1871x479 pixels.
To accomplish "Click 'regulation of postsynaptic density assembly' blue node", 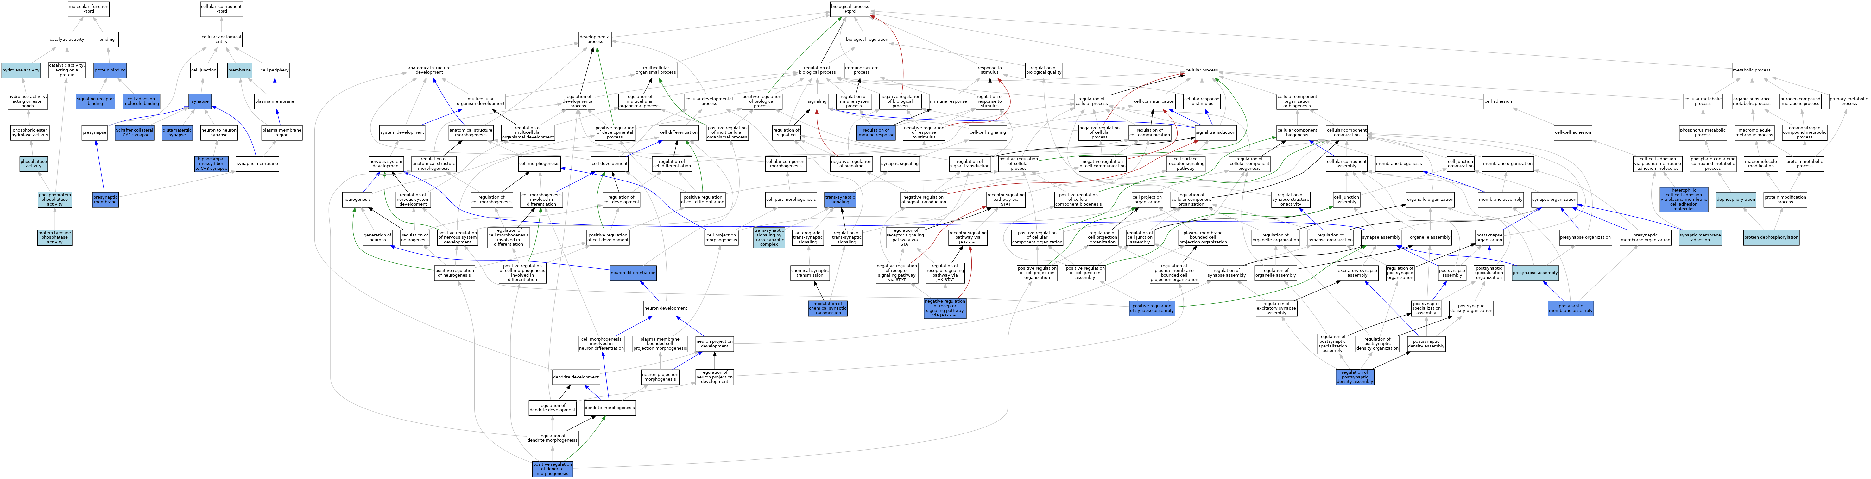I will click(1355, 378).
